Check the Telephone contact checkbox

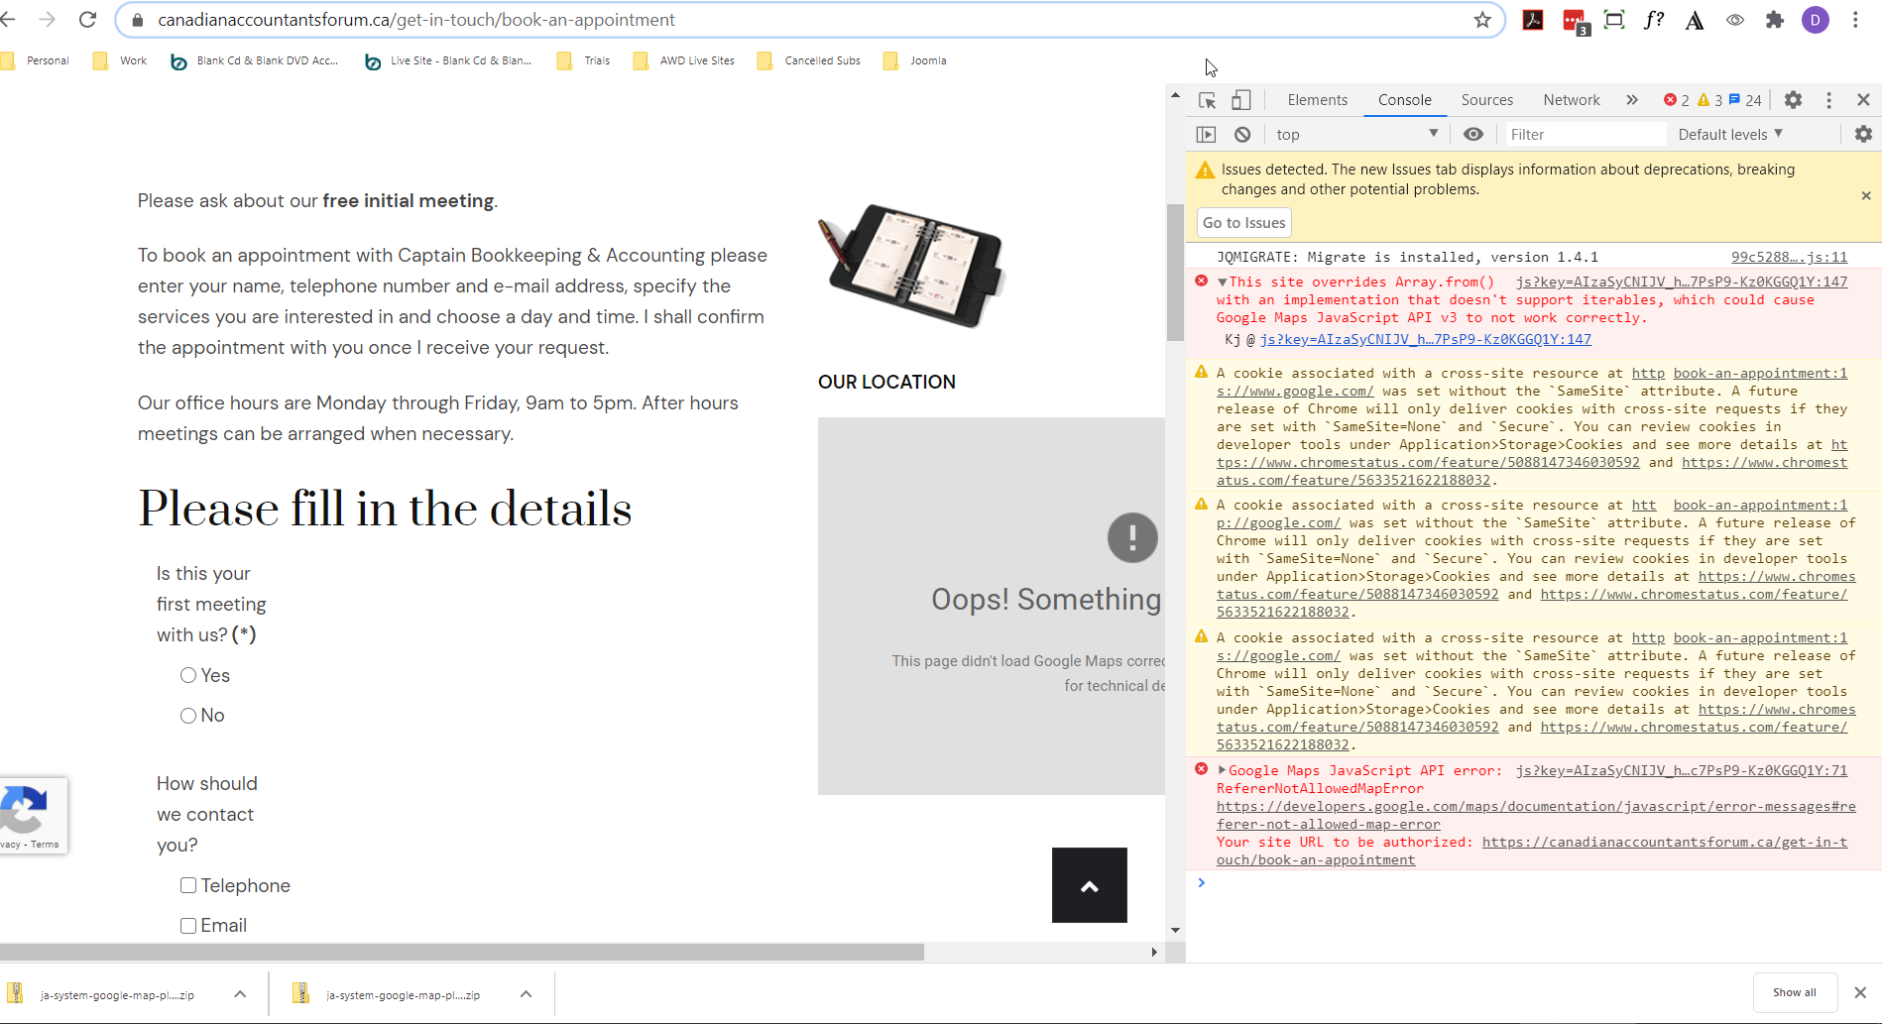pos(188,885)
